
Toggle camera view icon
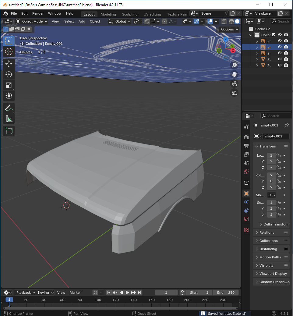click(234, 83)
